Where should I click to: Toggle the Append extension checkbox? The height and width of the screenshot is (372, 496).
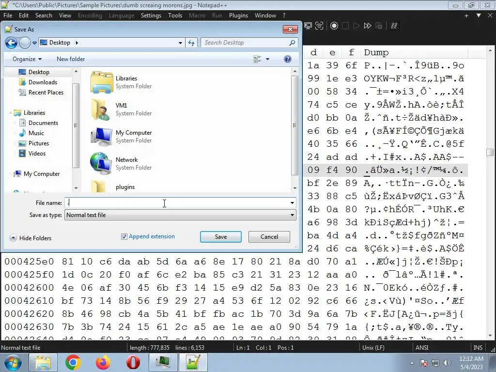(x=124, y=236)
